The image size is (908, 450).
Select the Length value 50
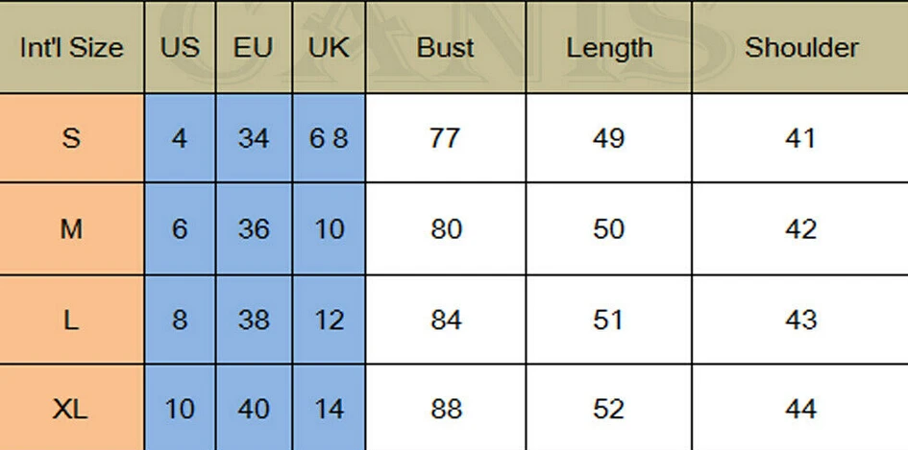pos(608,229)
